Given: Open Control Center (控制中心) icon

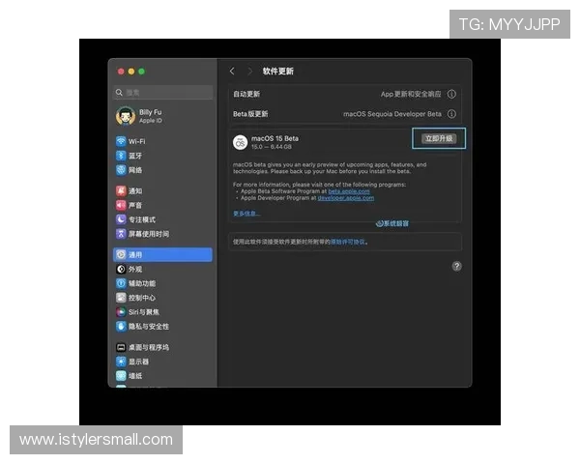Looking at the screenshot, I should coord(121,298).
